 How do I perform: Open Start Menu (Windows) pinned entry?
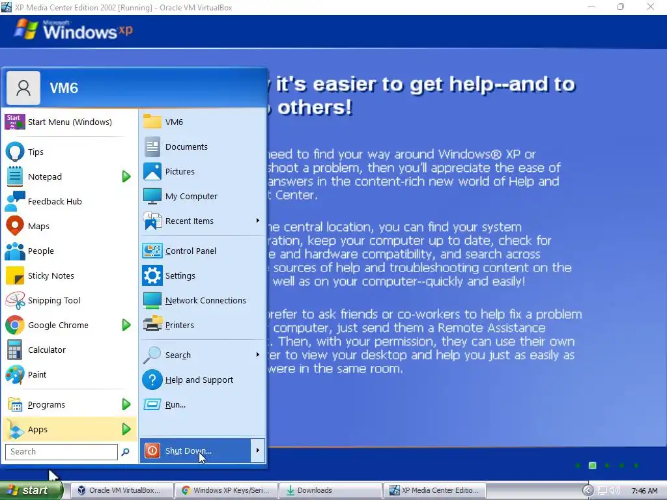69,122
